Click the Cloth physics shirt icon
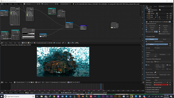The width and height of the screenshot is (174, 98). pyautogui.click(x=146, y=30)
